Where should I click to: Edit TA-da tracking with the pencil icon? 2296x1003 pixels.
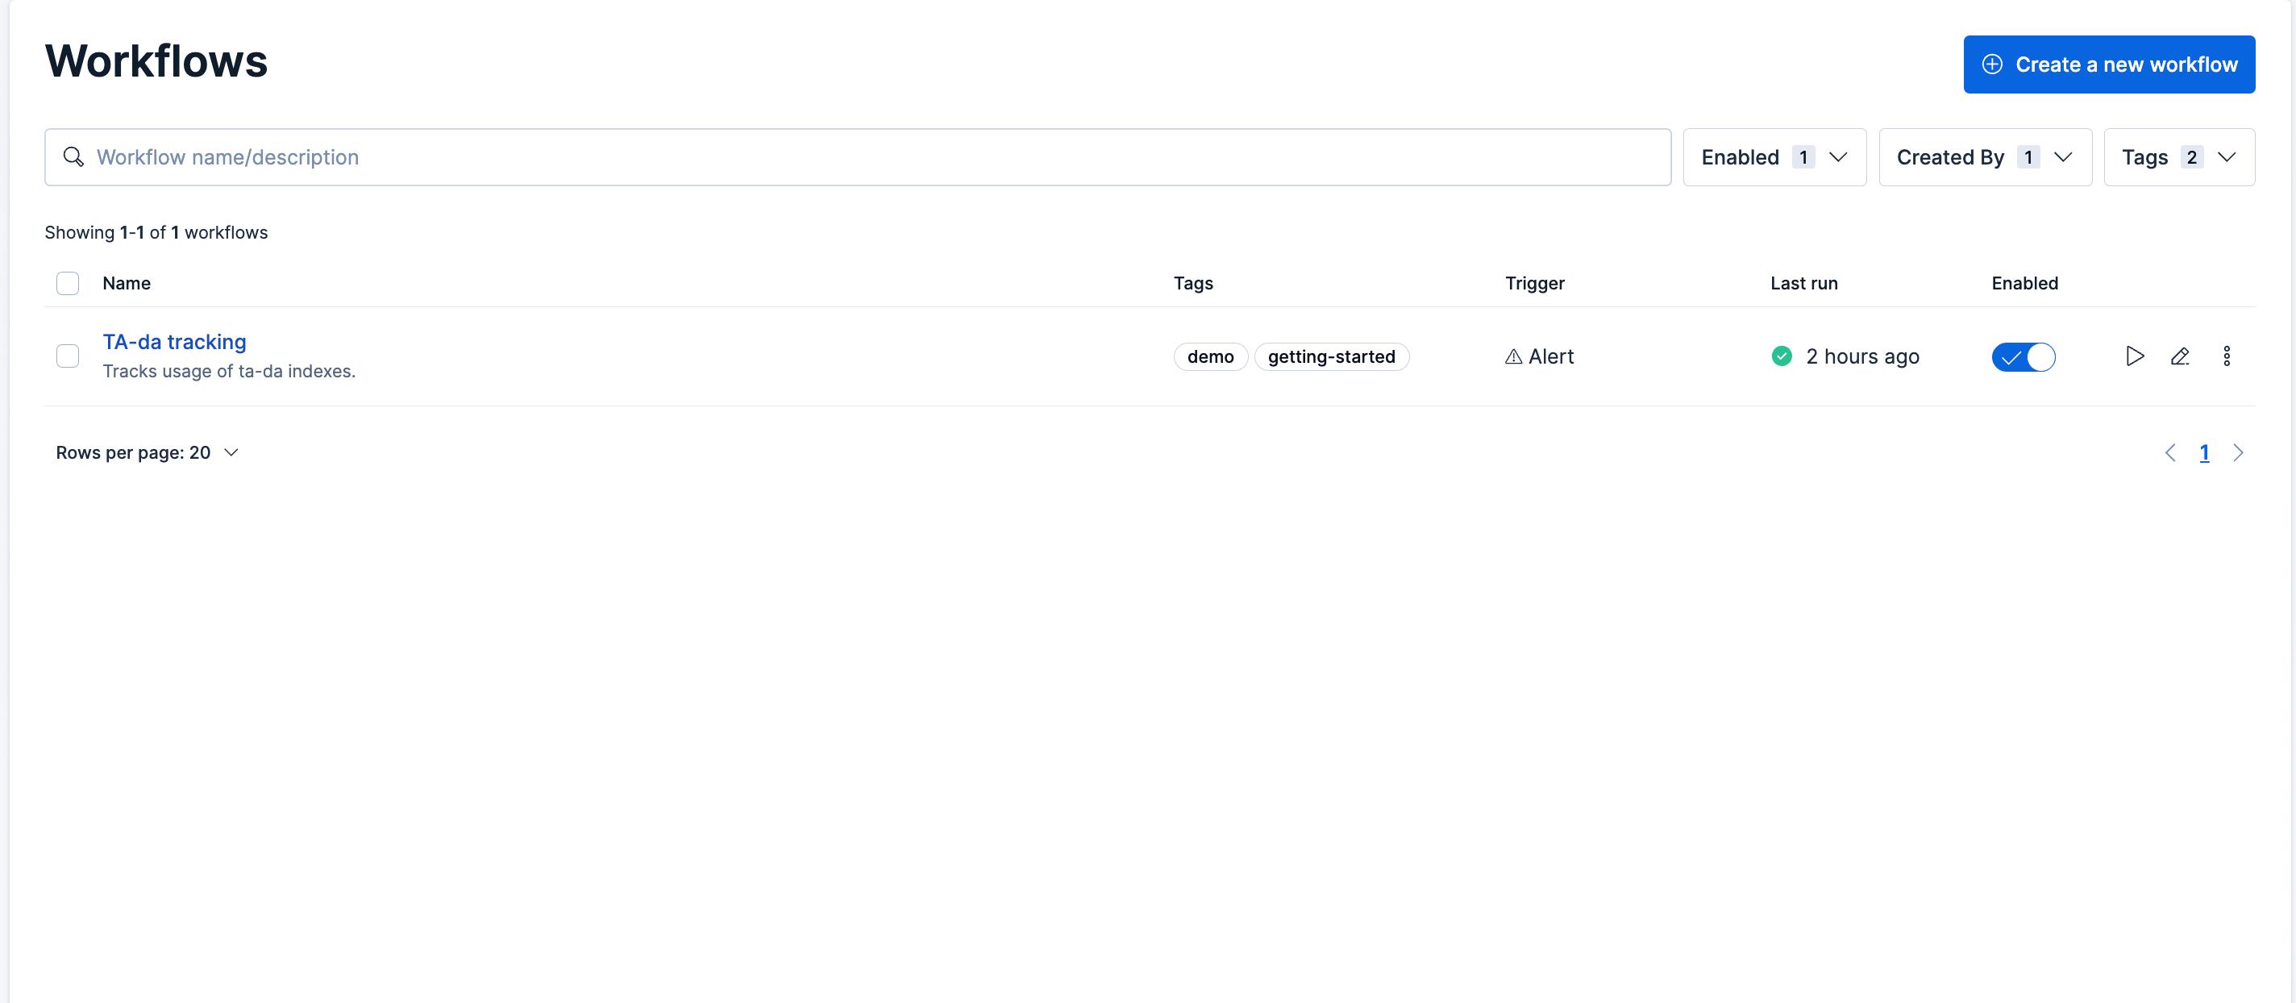pyautogui.click(x=2180, y=356)
